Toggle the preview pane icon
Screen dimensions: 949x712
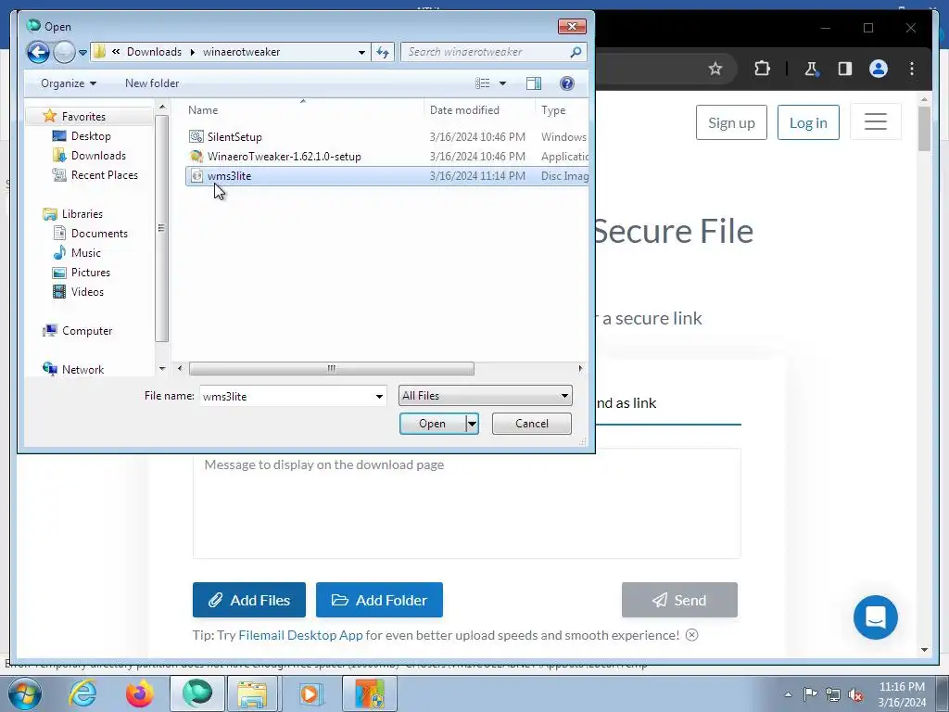(x=534, y=83)
